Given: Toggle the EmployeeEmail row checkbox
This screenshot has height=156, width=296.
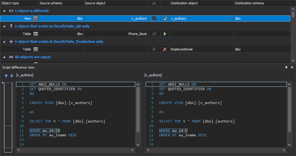Looking at the screenshot, I should (154, 49).
